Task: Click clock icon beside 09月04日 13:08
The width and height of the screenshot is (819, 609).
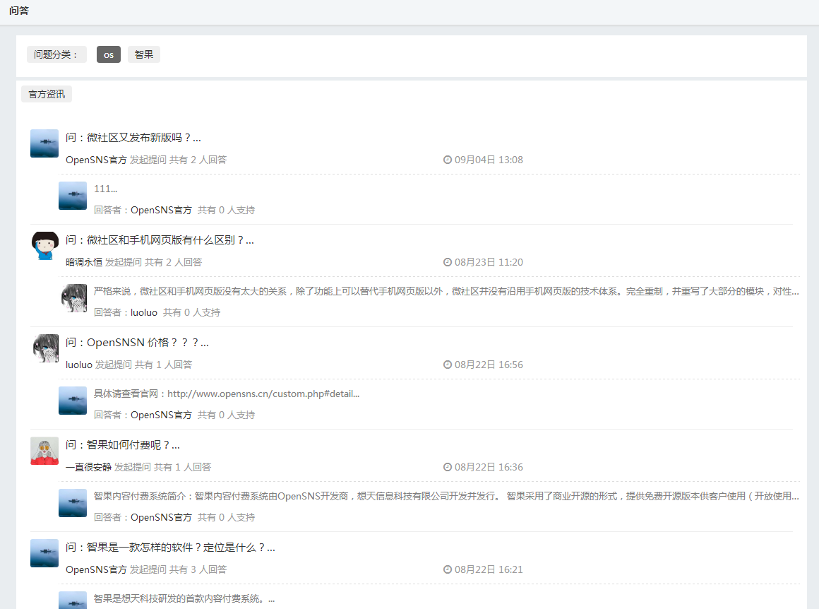Action: click(x=448, y=160)
